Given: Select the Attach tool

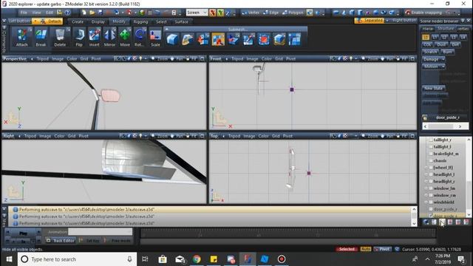Looking at the screenshot, I should pos(21,37).
